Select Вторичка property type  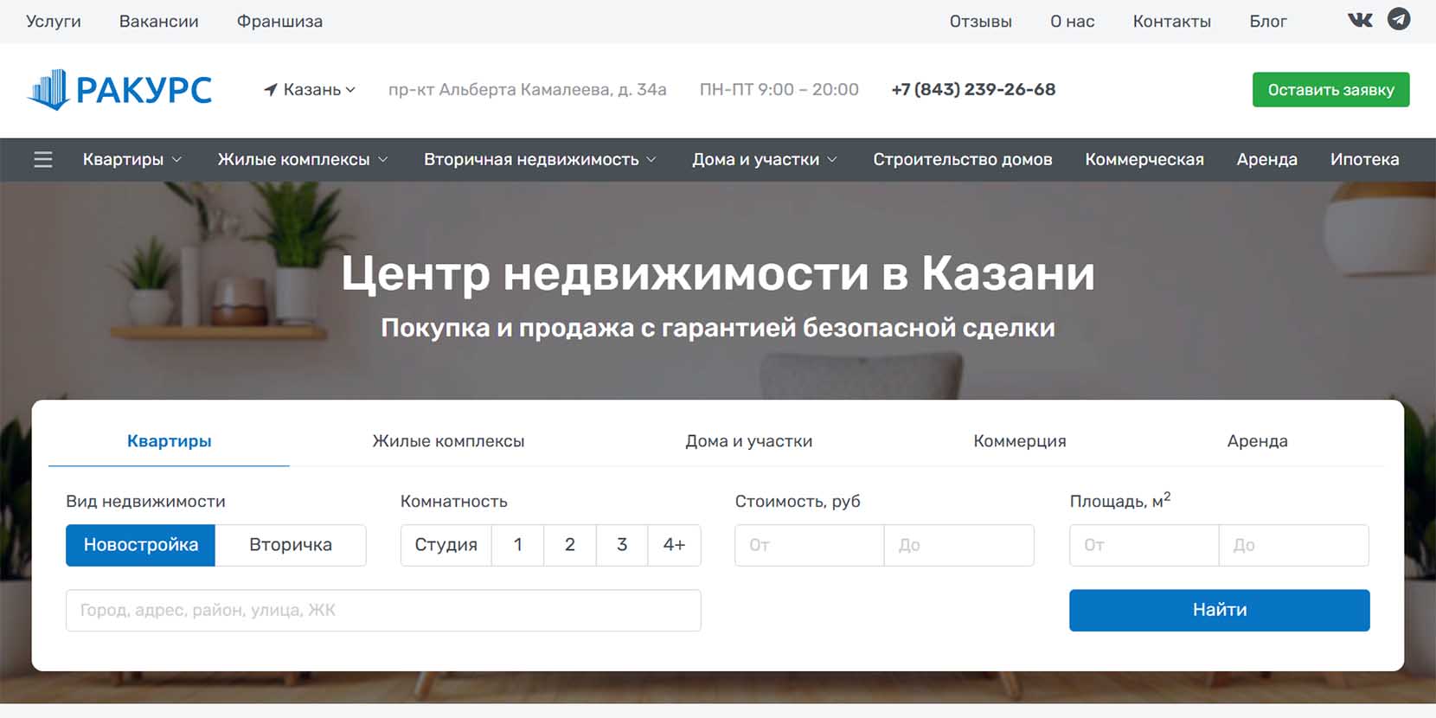tap(291, 545)
